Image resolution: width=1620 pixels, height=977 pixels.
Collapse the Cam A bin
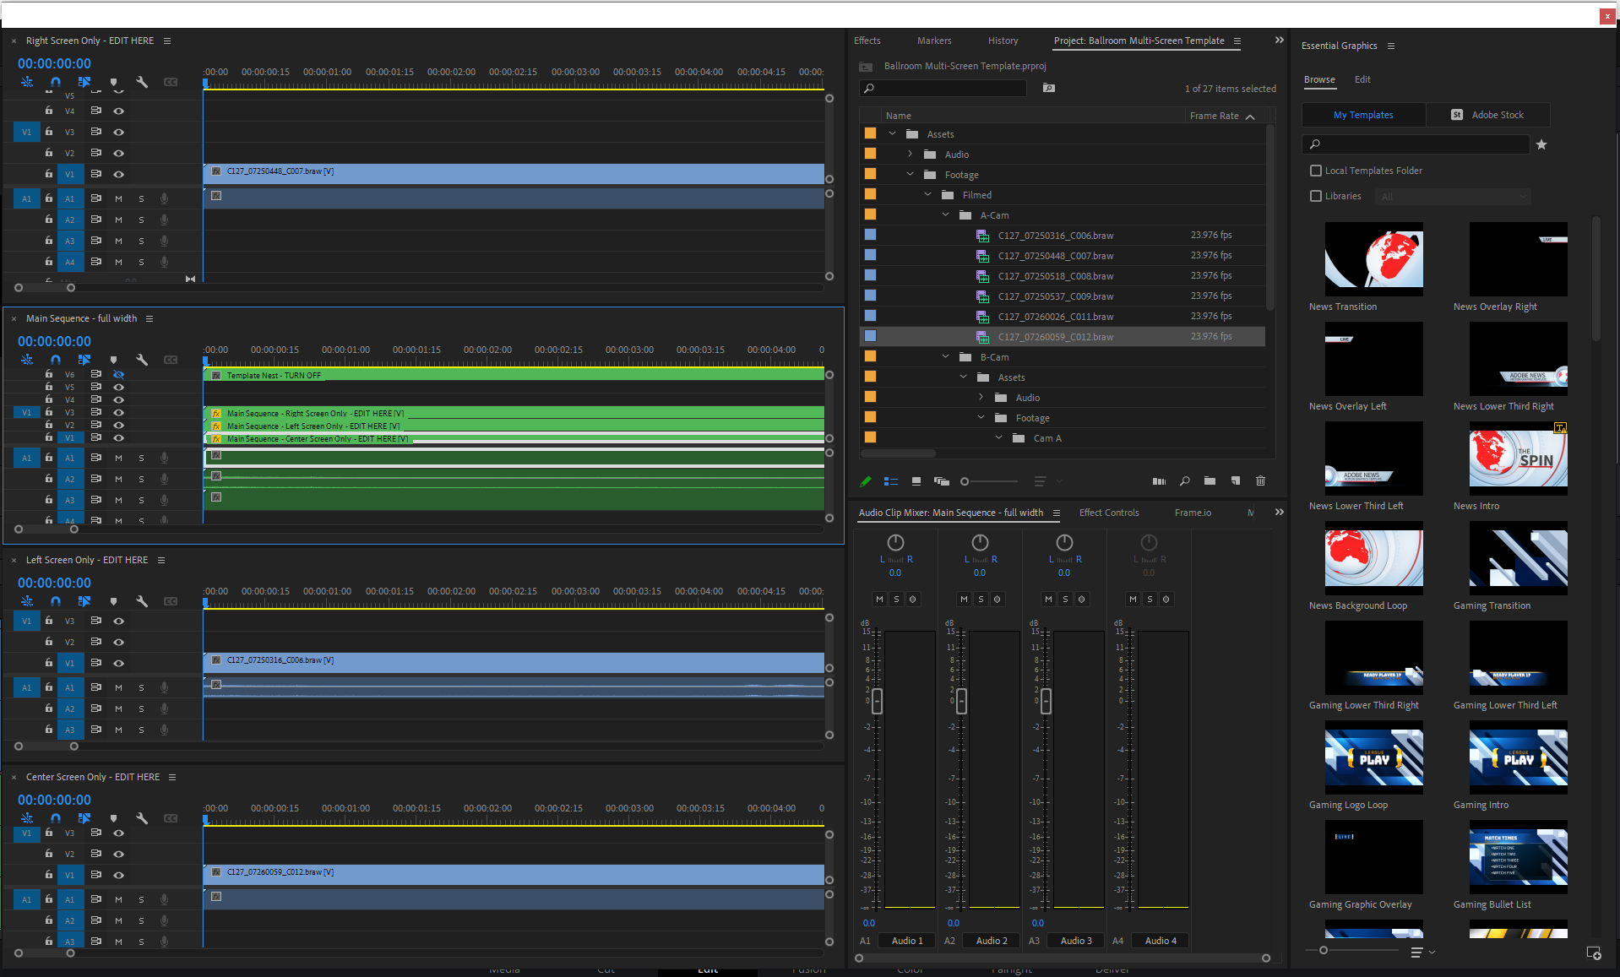coord(998,437)
